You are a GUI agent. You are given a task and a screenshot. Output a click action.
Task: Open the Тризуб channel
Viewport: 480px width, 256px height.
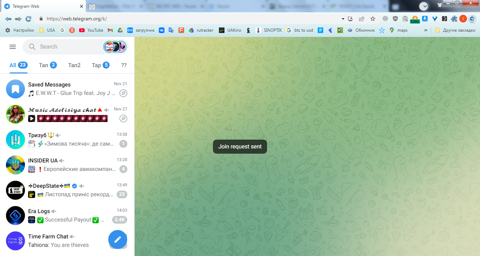click(x=67, y=140)
